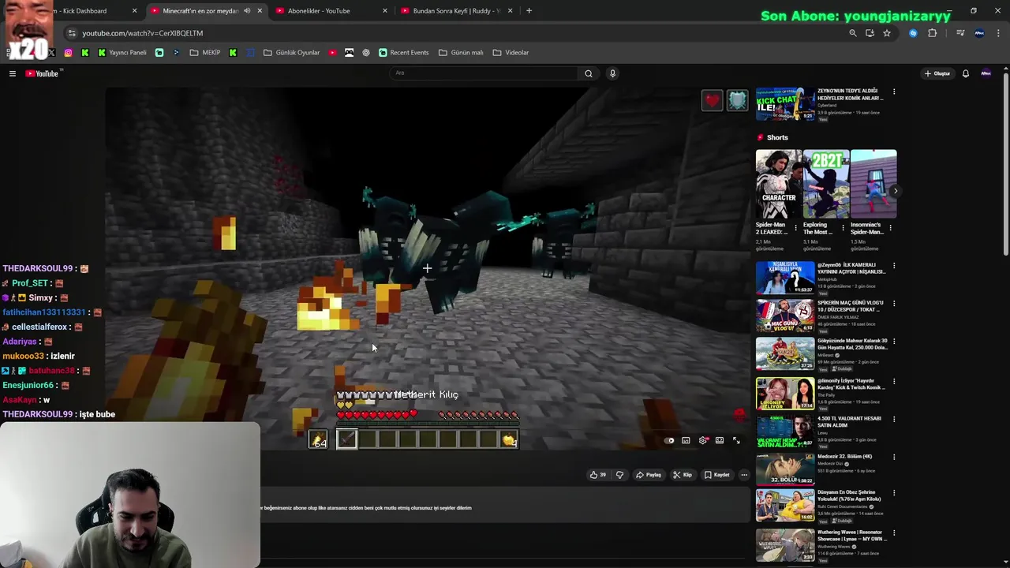Open the YouTube account avatar menu
The image size is (1010, 568).
(x=986, y=73)
